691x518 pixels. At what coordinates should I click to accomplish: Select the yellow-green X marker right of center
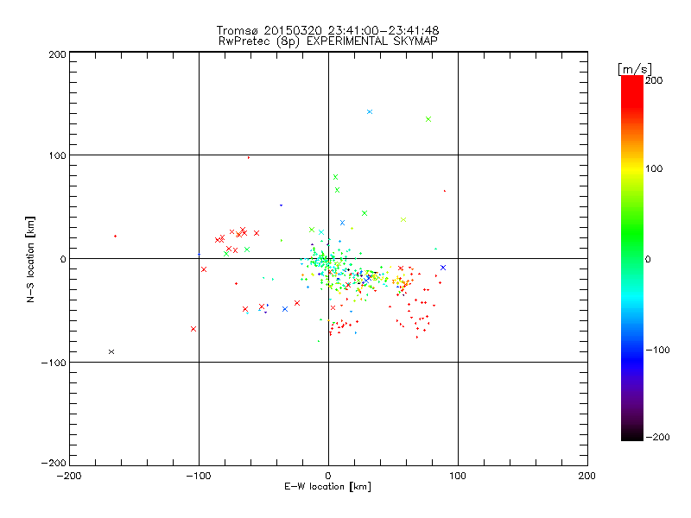pos(403,219)
